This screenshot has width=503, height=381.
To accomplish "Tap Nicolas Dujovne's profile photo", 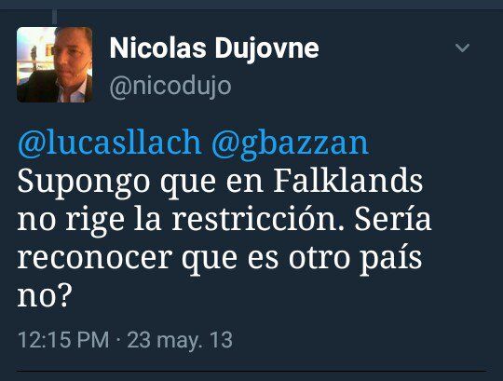I will [x=55, y=65].
